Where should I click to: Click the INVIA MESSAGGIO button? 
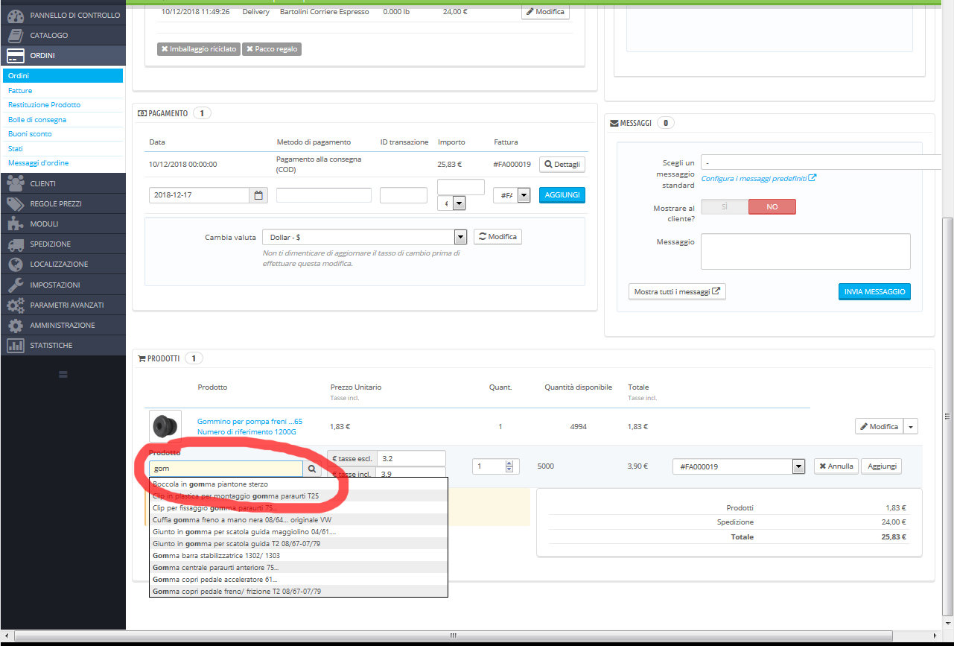(x=874, y=291)
